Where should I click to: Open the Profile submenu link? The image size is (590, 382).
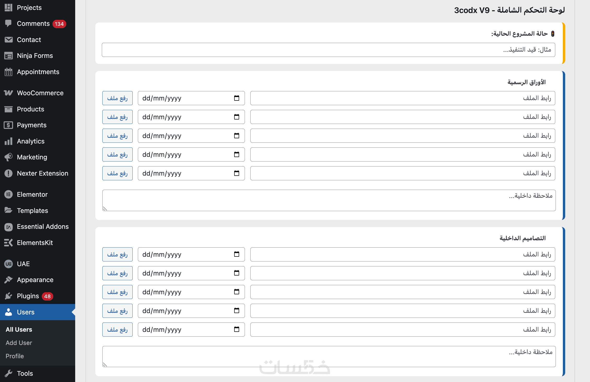(15, 356)
